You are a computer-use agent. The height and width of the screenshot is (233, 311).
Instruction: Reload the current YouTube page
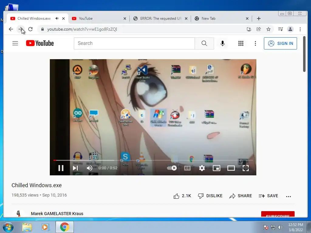30,29
